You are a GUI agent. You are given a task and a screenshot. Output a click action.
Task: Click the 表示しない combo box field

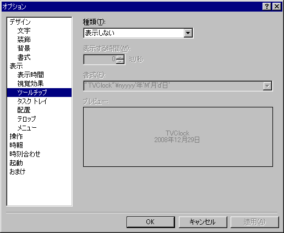click(x=138, y=33)
